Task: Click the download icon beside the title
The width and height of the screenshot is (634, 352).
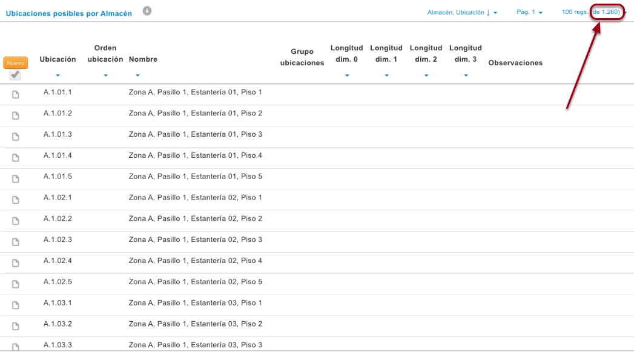Action: [x=147, y=11]
